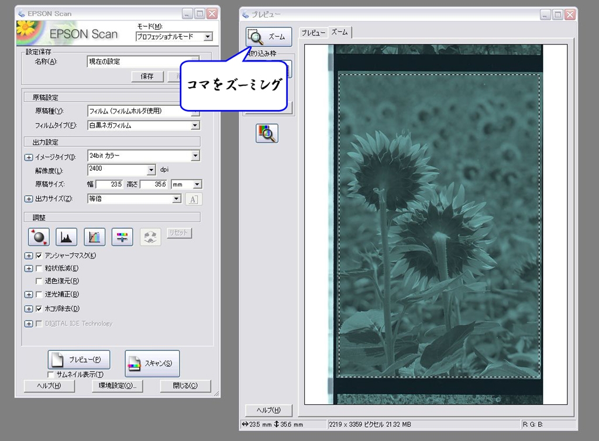This screenshot has width=599, height=441.
Task: Open the histogram adjustment tool
Action: coord(66,237)
